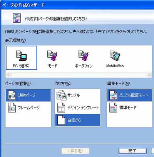Choose フレームページ page type

click(x=28, y=108)
